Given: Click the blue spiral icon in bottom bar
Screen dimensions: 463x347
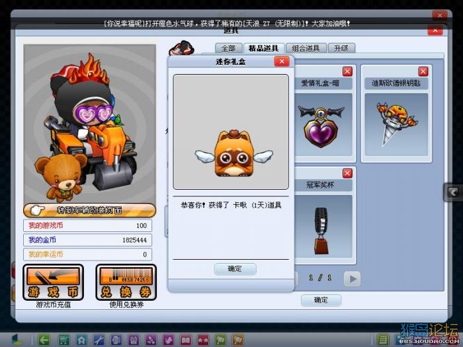Looking at the screenshot, I should (x=116, y=340).
